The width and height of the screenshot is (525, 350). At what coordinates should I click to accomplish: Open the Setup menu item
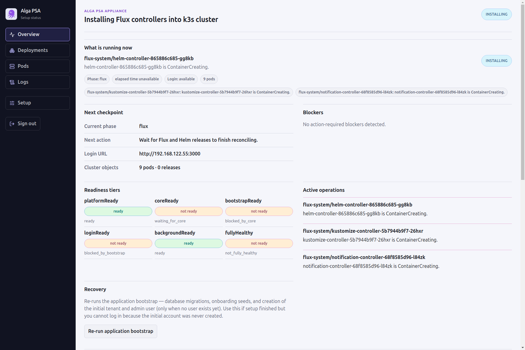tap(38, 103)
